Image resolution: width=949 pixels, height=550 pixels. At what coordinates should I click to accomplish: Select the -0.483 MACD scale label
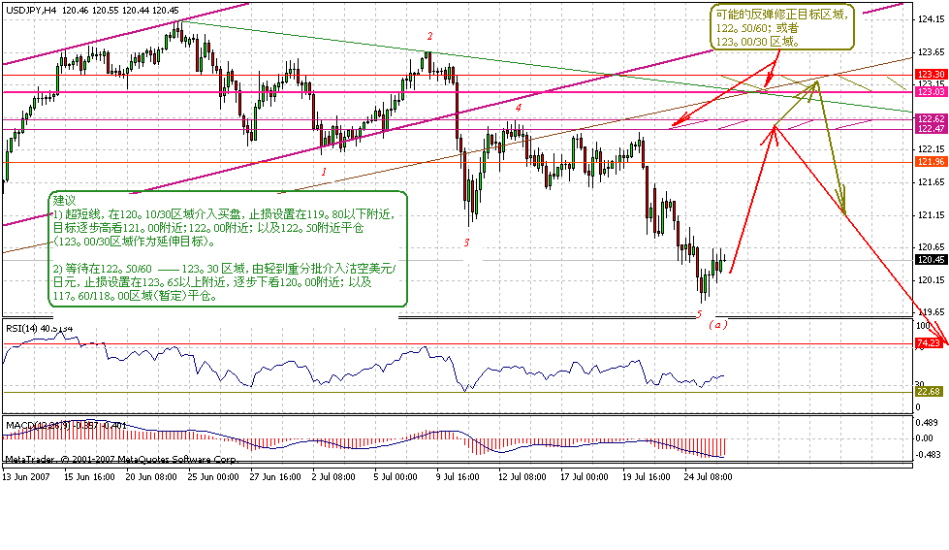tap(928, 454)
